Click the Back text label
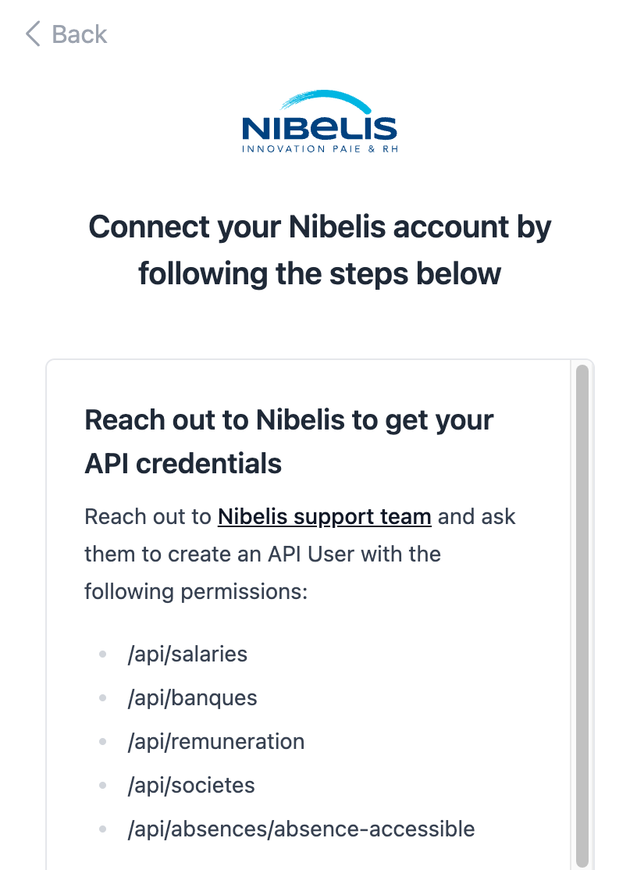 (80, 34)
